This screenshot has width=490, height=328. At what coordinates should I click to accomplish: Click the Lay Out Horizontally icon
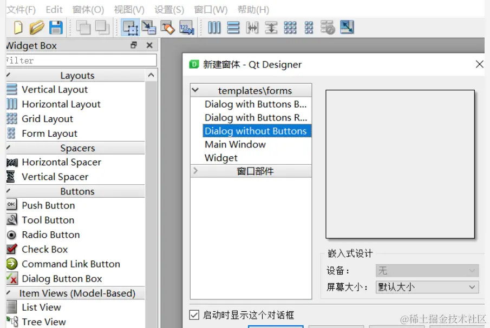coord(214,28)
